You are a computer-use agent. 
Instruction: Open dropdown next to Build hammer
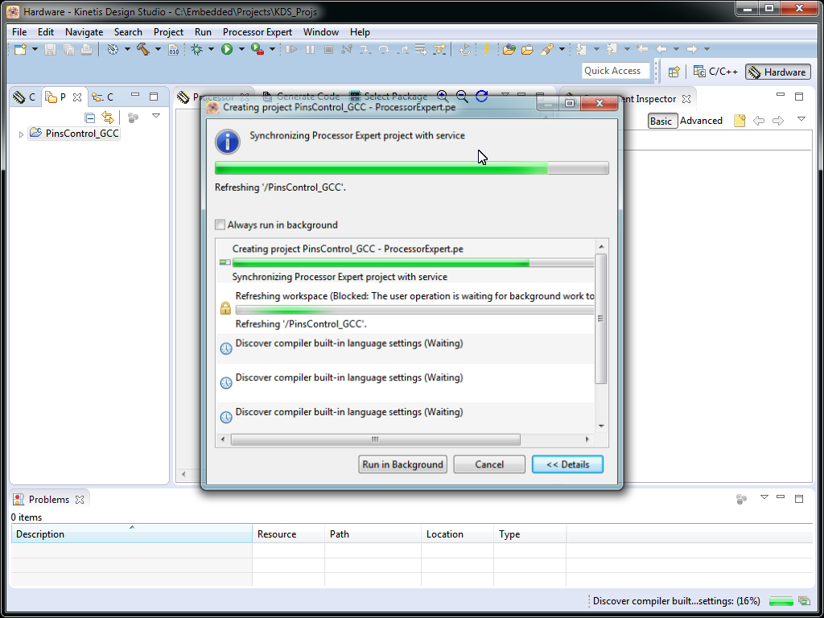pos(158,49)
